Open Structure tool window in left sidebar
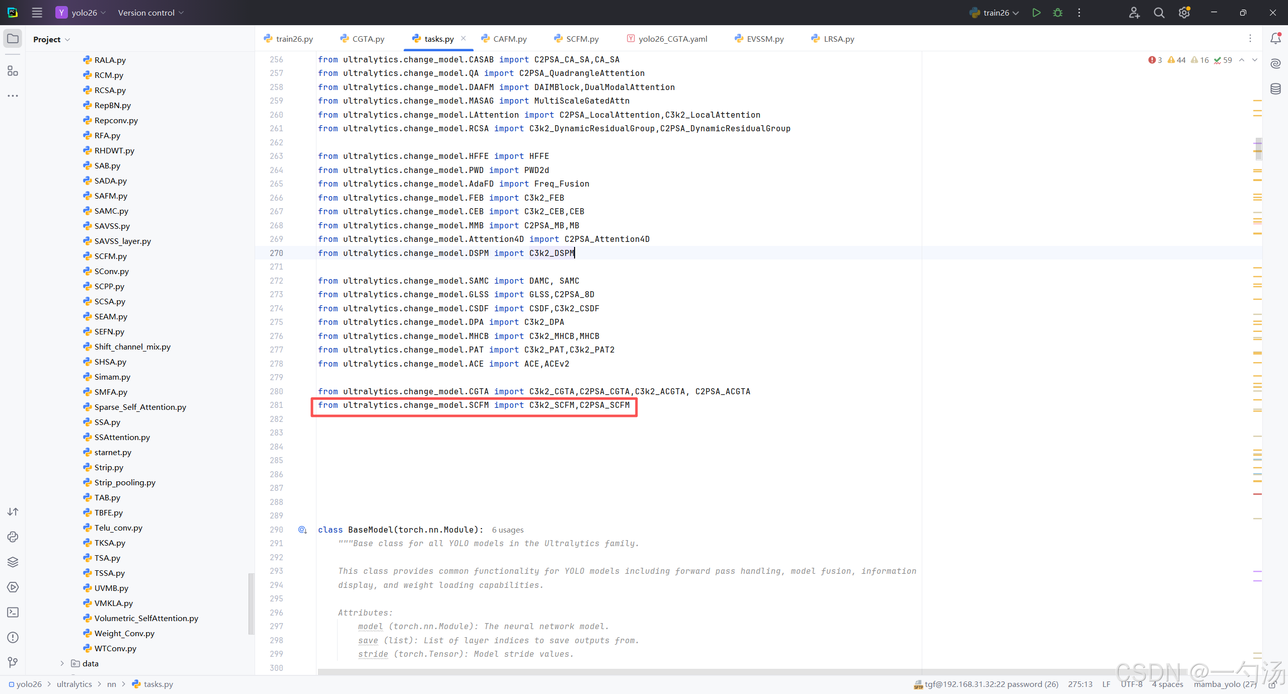The image size is (1288, 694). pyautogui.click(x=13, y=71)
